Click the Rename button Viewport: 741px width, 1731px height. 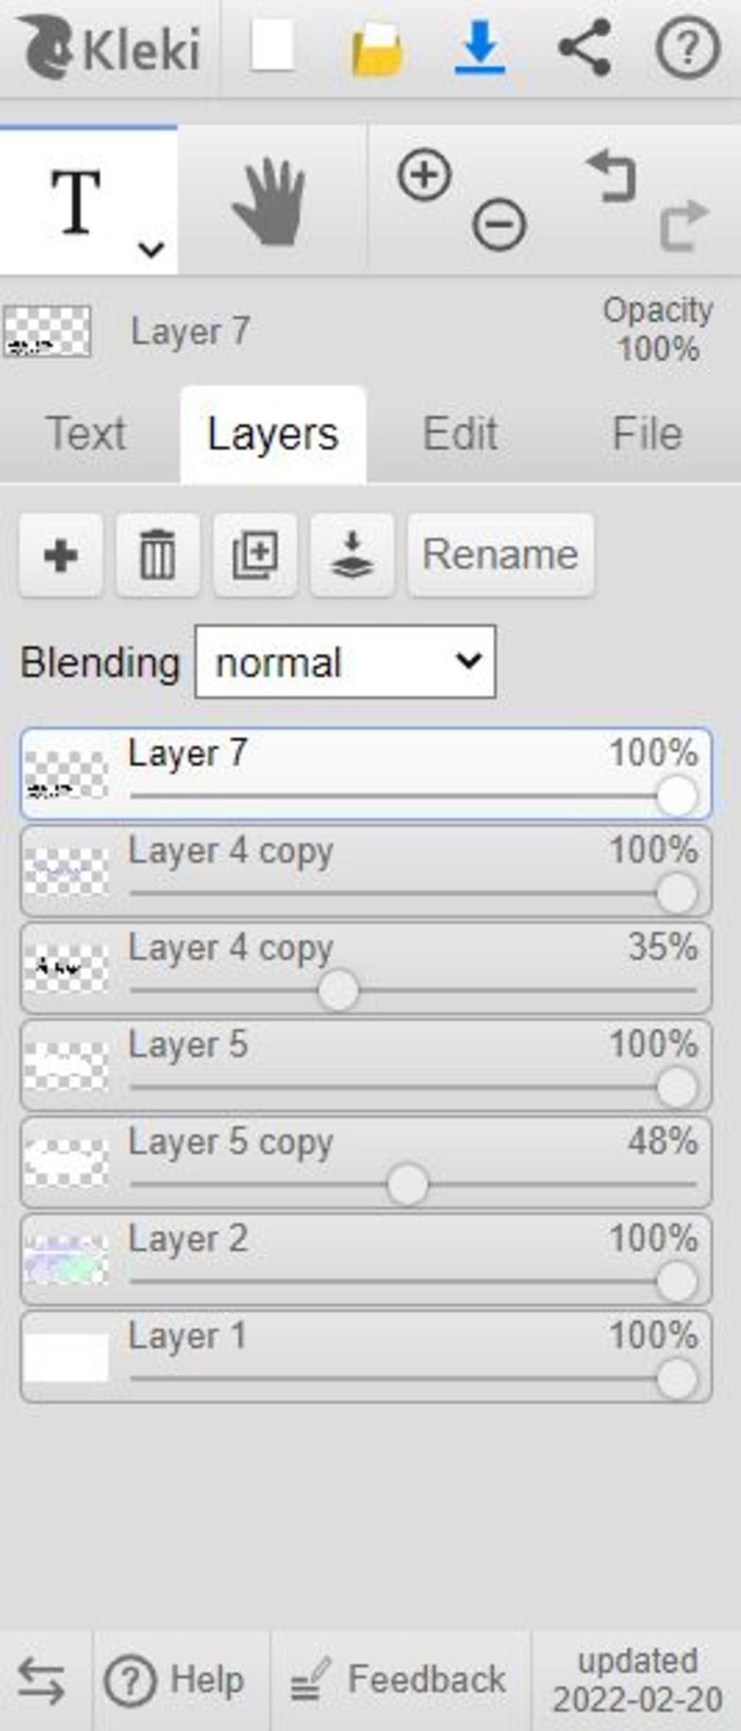click(x=501, y=556)
